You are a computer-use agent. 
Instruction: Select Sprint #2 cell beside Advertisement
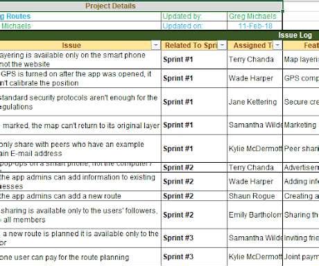pos(194,168)
